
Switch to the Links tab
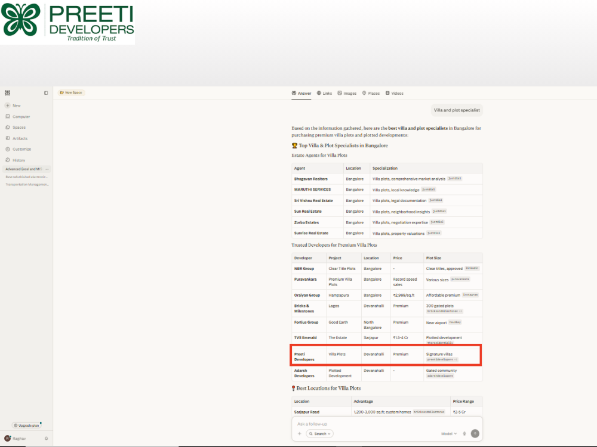[x=324, y=93]
